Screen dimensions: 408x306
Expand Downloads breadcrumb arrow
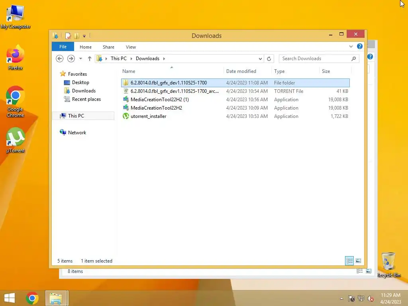pyautogui.click(x=164, y=59)
